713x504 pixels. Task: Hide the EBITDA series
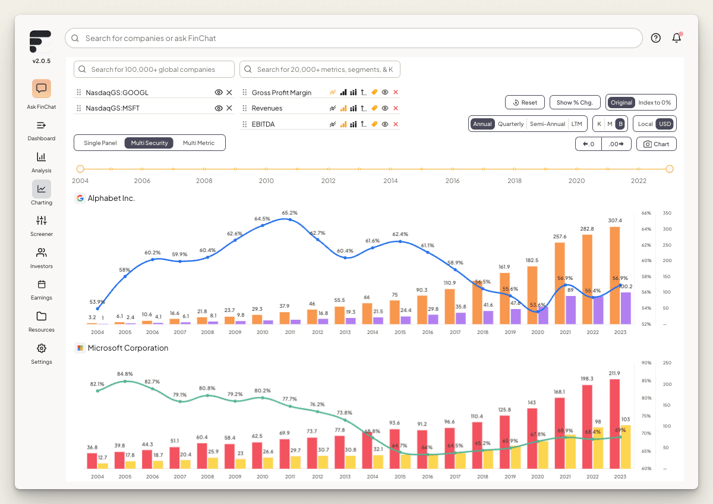point(385,124)
